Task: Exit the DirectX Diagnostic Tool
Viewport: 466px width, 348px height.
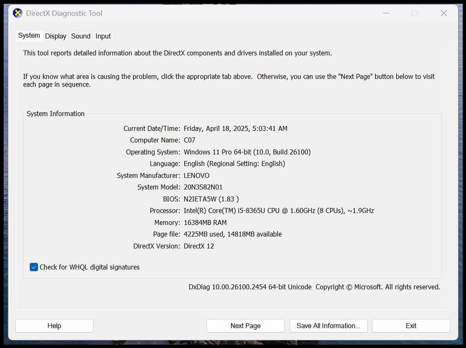Action: [411, 326]
